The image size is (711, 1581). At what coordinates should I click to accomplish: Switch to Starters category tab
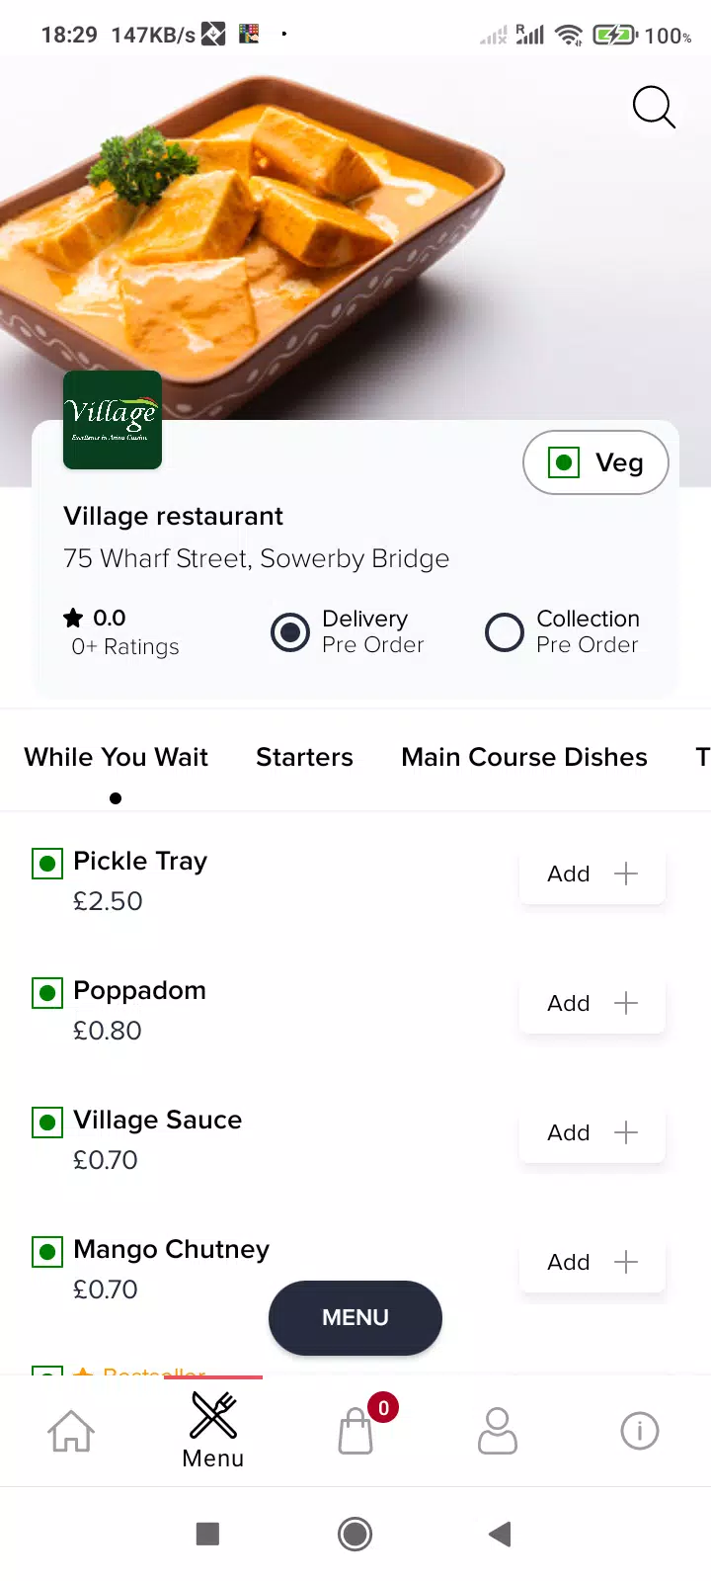[304, 757]
